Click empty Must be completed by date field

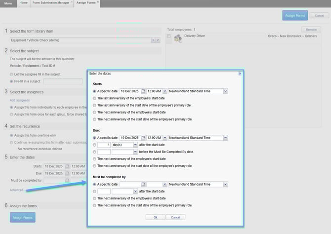click(x=130, y=184)
